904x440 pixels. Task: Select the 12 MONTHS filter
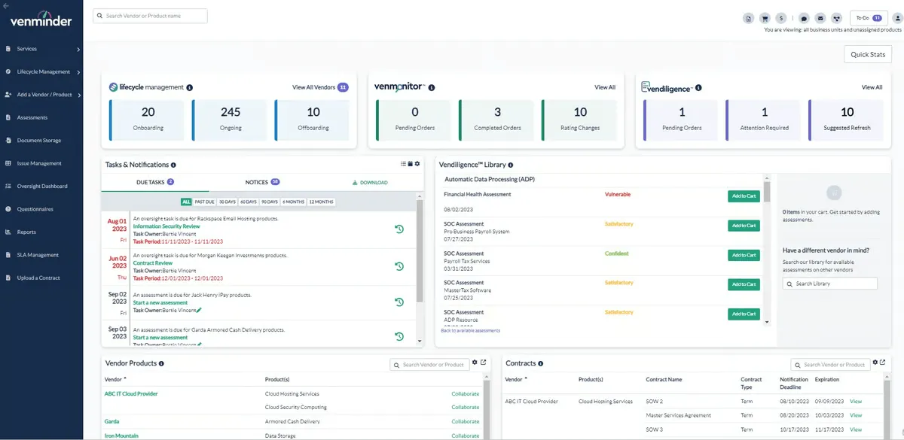tap(321, 202)
